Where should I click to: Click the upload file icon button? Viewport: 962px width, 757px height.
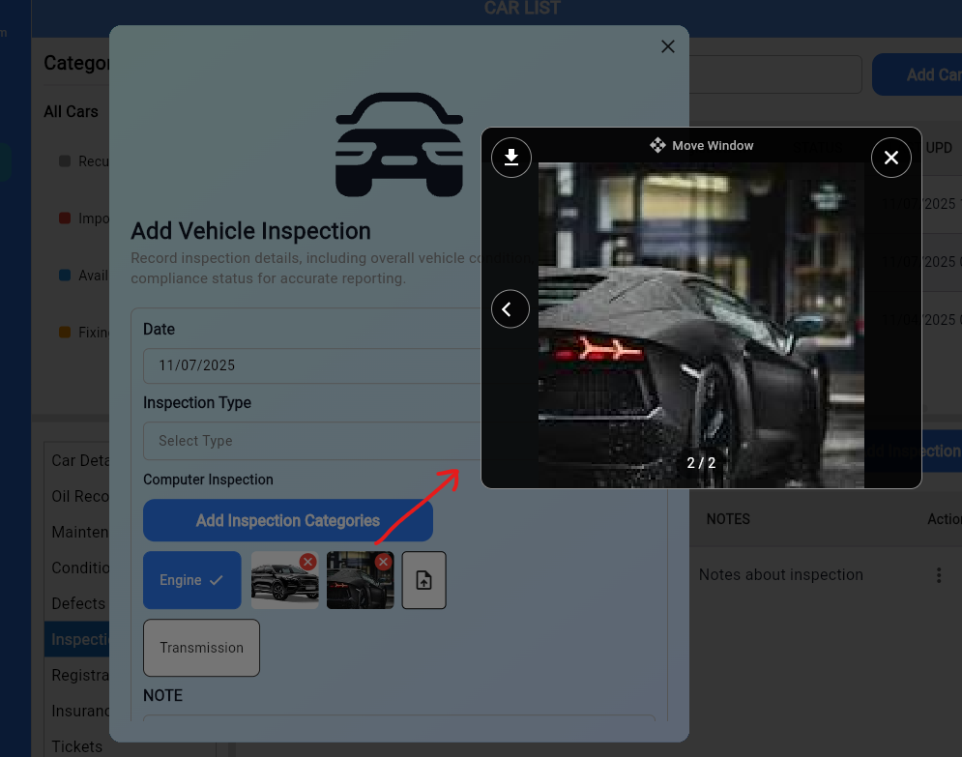point(423,580)
